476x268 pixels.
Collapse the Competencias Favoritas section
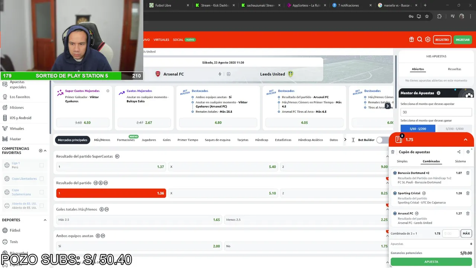pos(45,151)
